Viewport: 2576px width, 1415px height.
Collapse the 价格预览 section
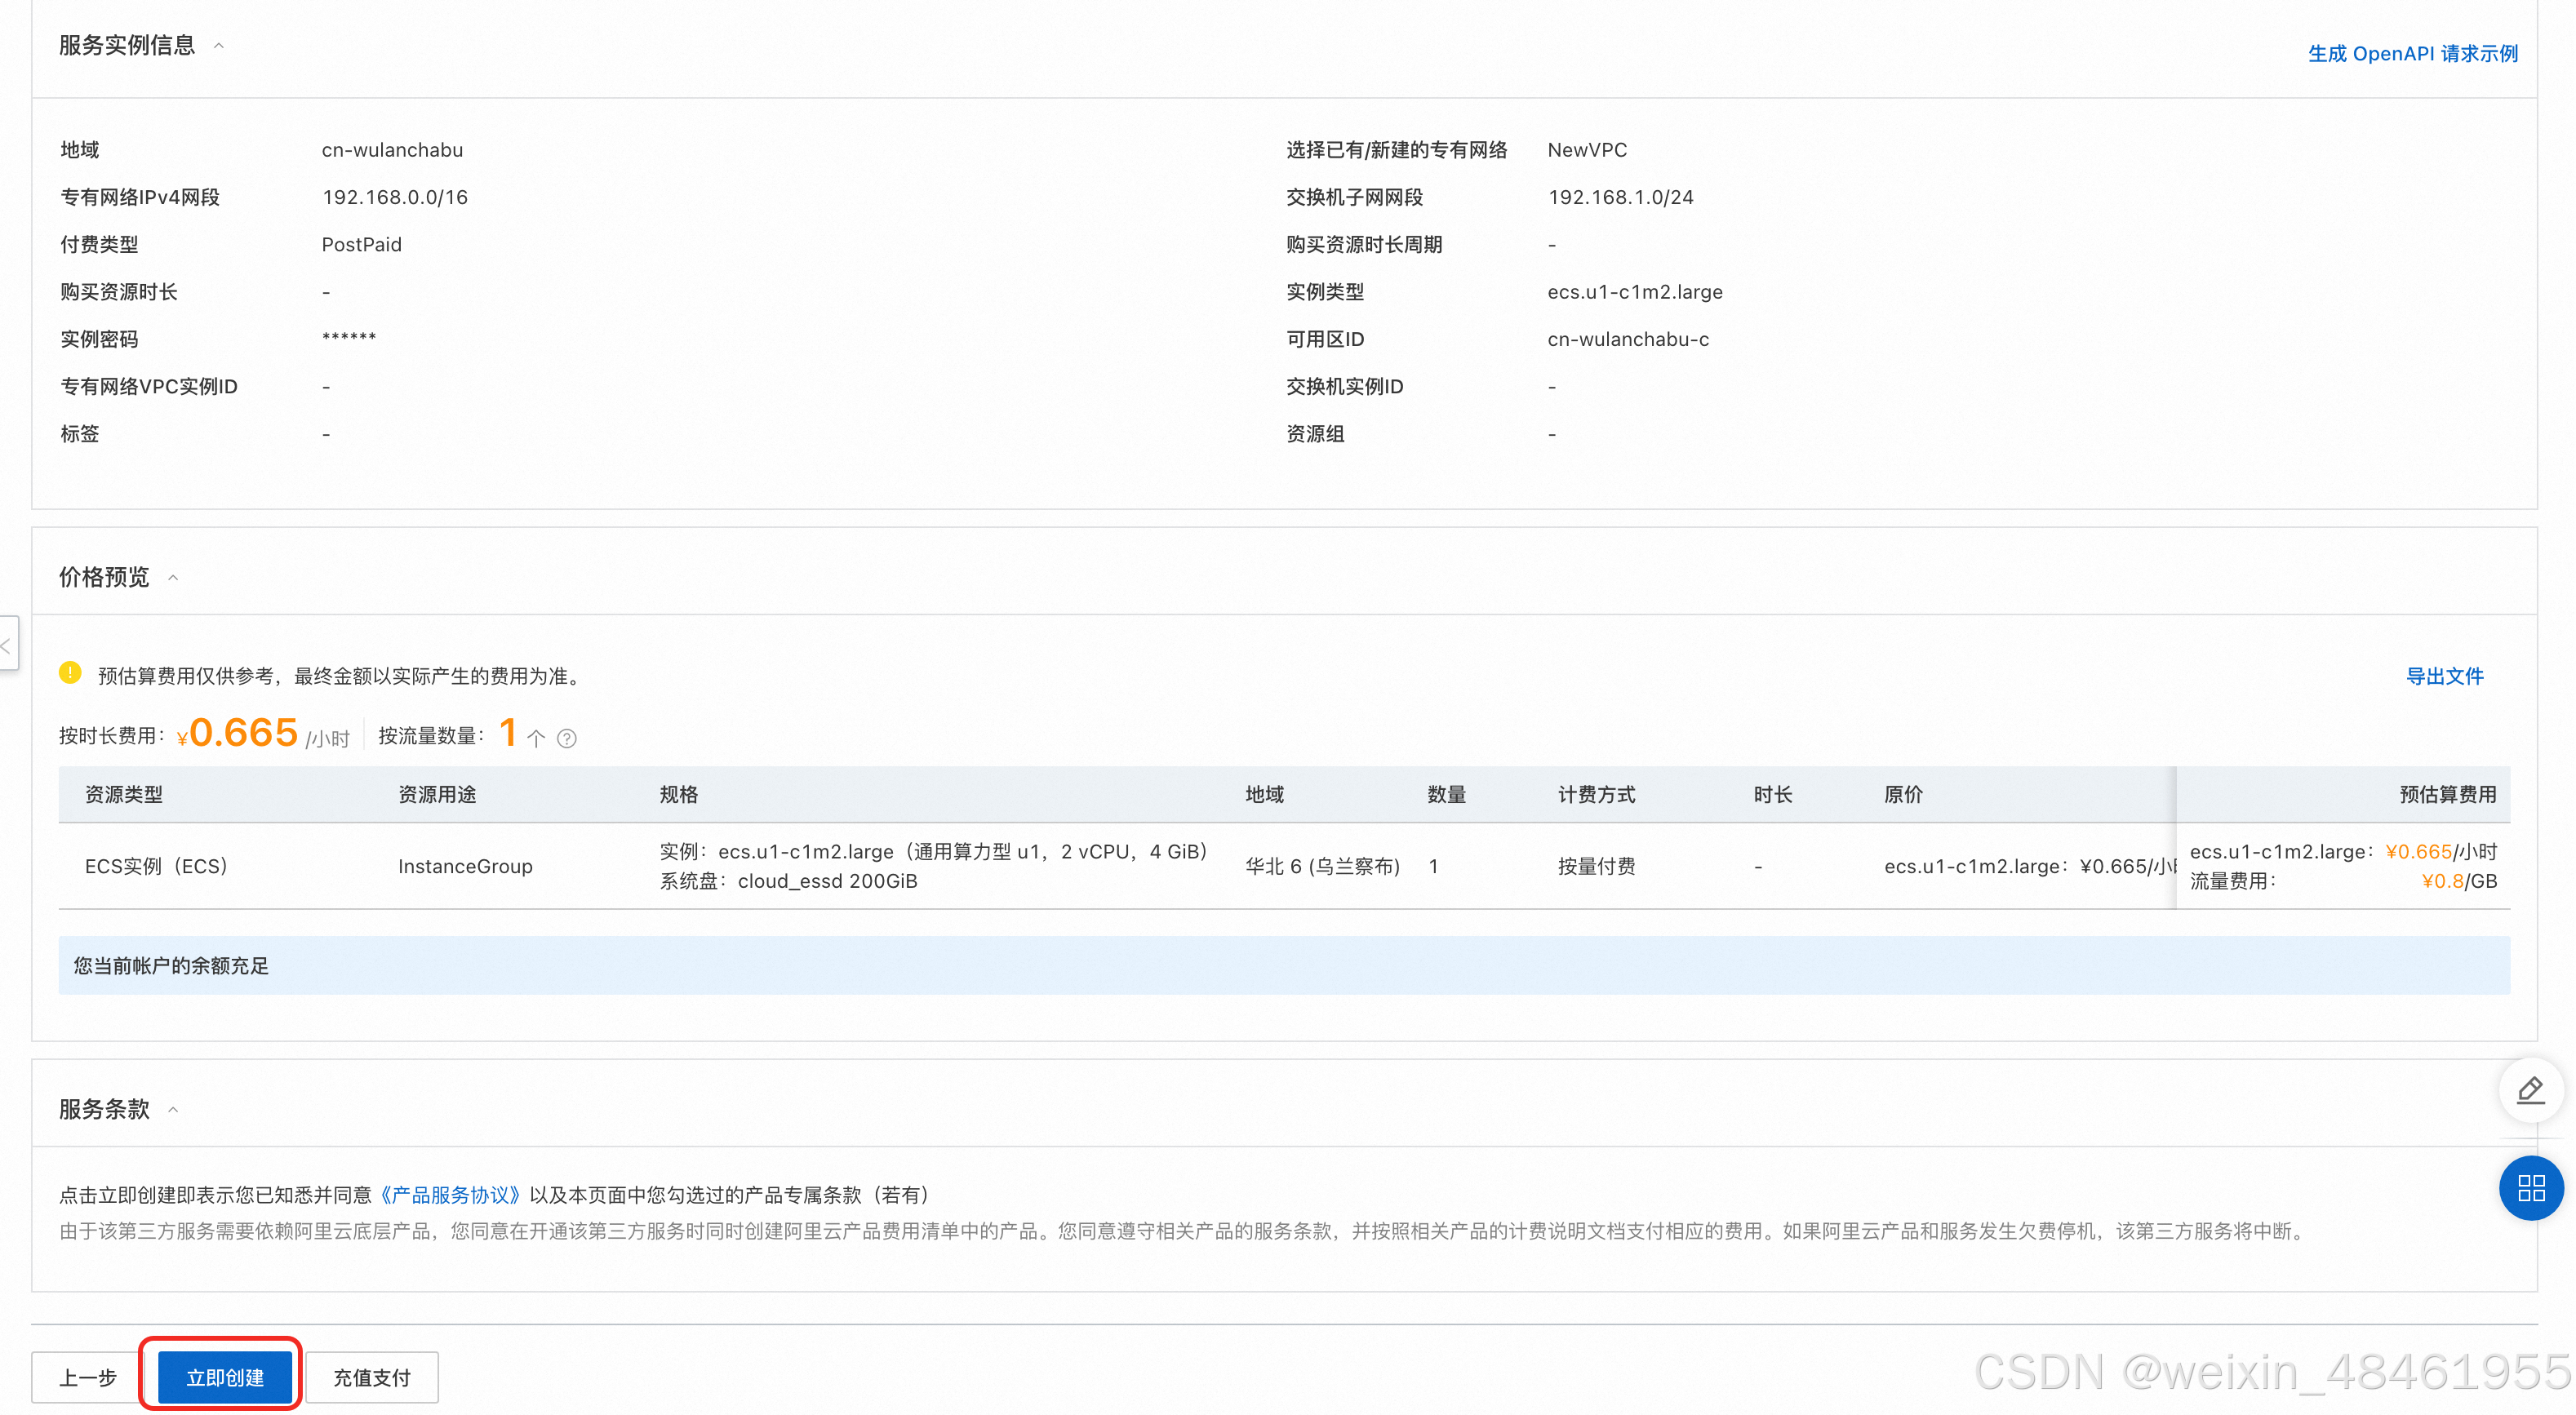tap(173, 578)
